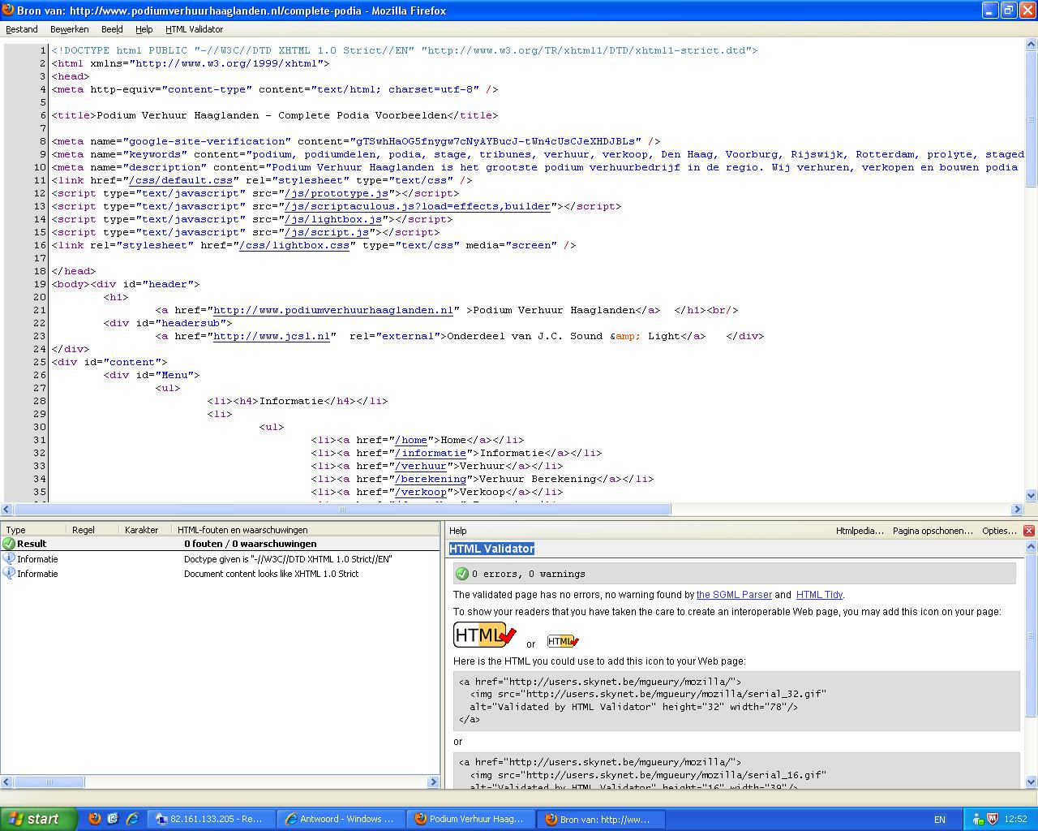Open the HTML Validator menu
Image resolution: width=1038 pixels, height=831 pixels.
coord(194,29)
